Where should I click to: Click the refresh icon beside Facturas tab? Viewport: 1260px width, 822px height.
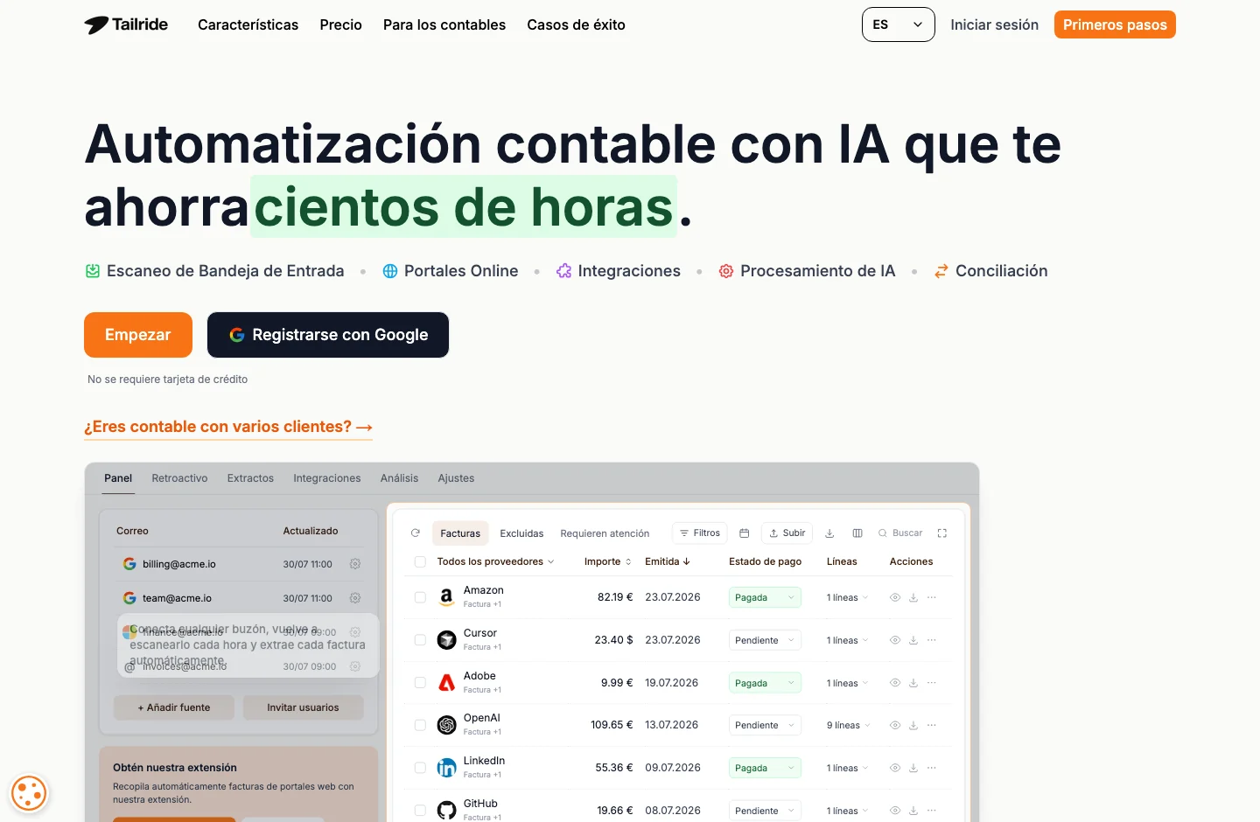[416, 533]
